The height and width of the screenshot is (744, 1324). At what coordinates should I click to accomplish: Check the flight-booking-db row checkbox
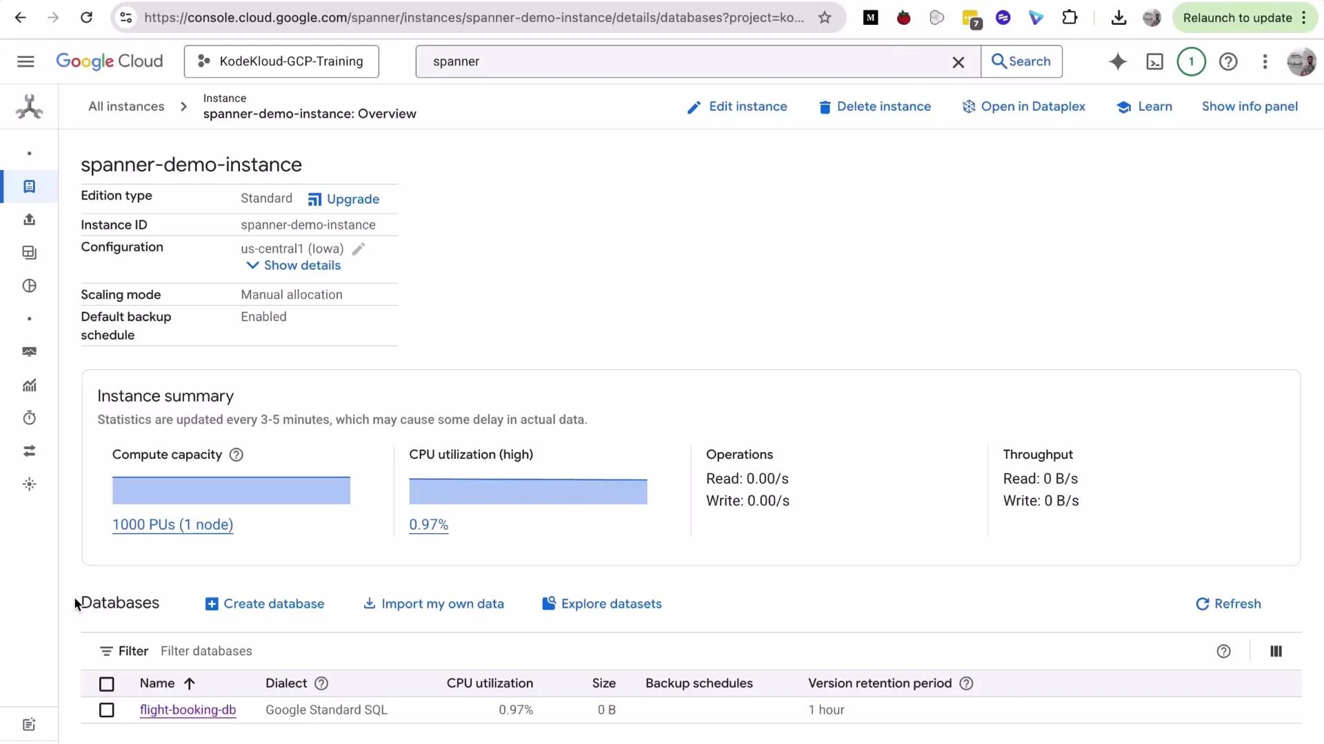tap(106, 710)
